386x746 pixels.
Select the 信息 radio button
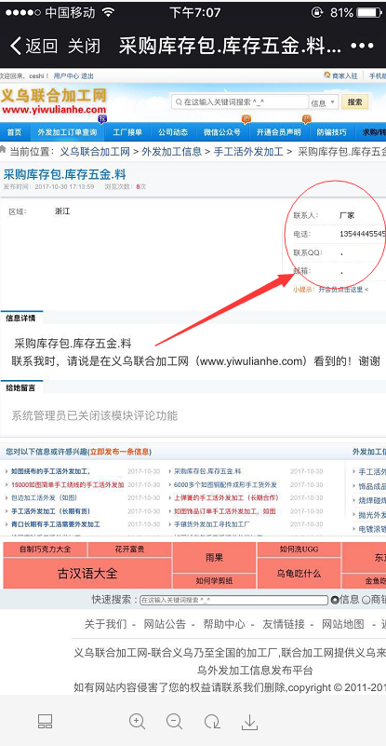(335, 600)
